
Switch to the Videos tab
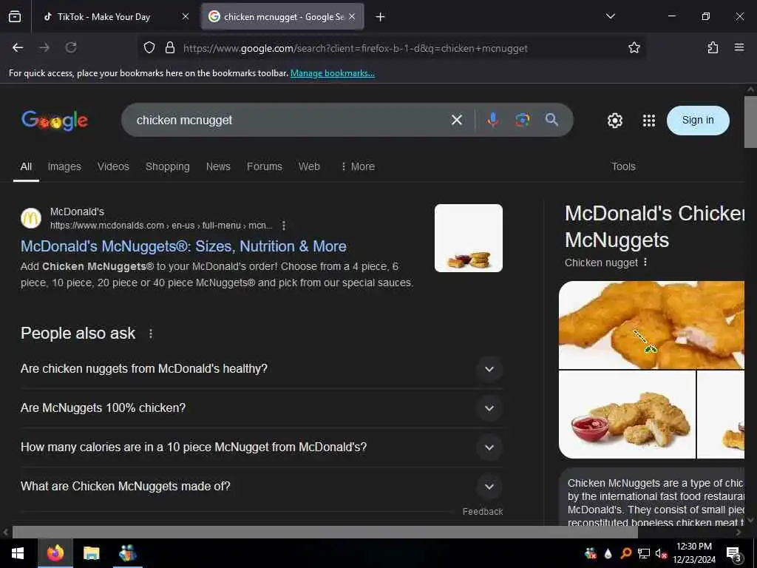[113, 166]
